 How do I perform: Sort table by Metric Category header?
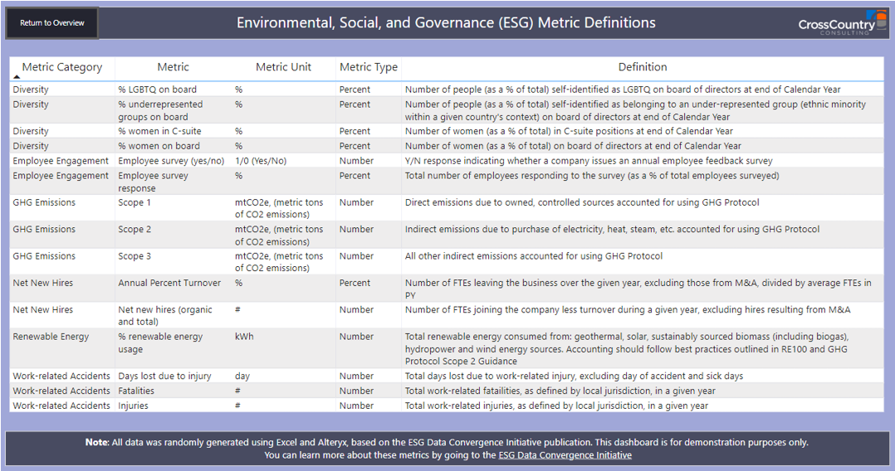point(62,67)
